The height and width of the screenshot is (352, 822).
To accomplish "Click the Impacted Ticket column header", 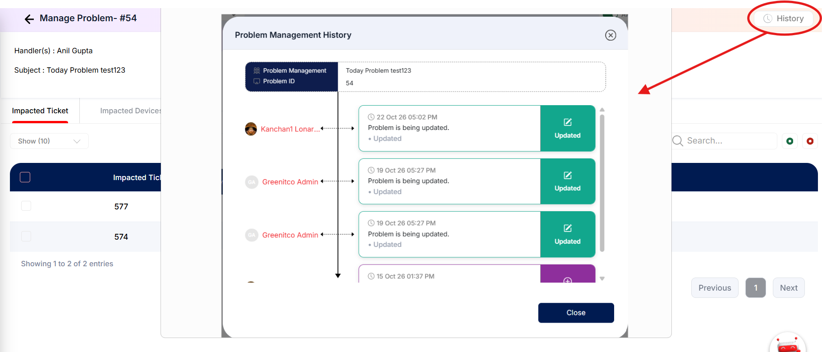I will pos(137,177).
